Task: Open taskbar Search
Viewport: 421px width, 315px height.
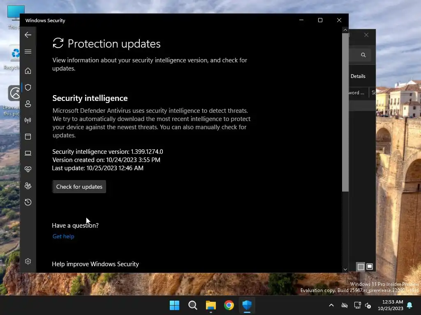Action: (192, 305)
